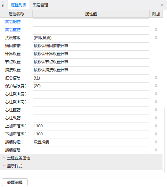Open the 其它钢筋 blue link
This screenshot has height=187, width=167.
pyautogui.click(x=13, y=22)
